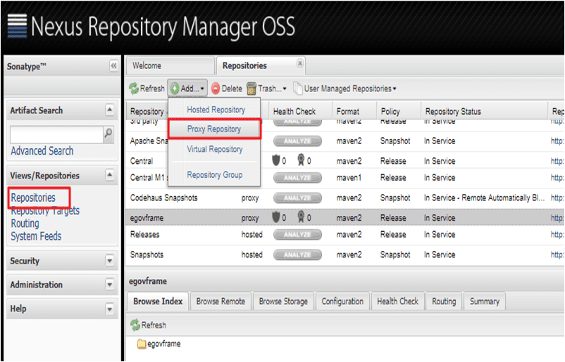565x362 pixels.
Task: Expand the Administration panel
Action: [110, 285]
